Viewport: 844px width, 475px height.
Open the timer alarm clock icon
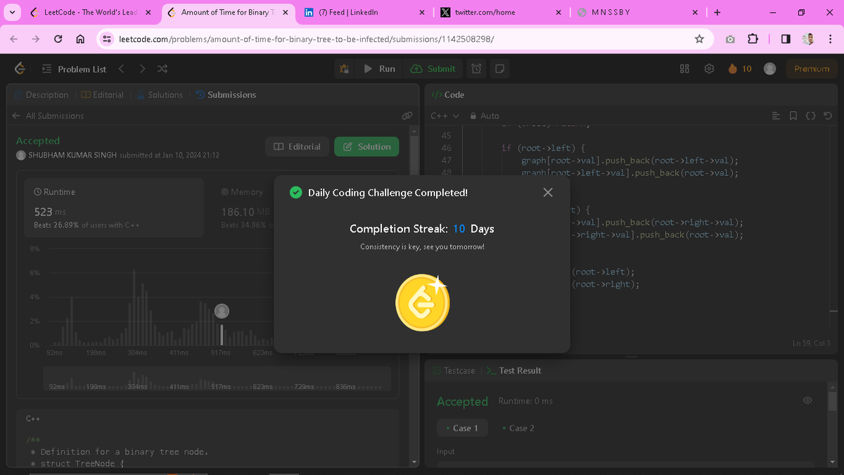(x=477, y=69)
